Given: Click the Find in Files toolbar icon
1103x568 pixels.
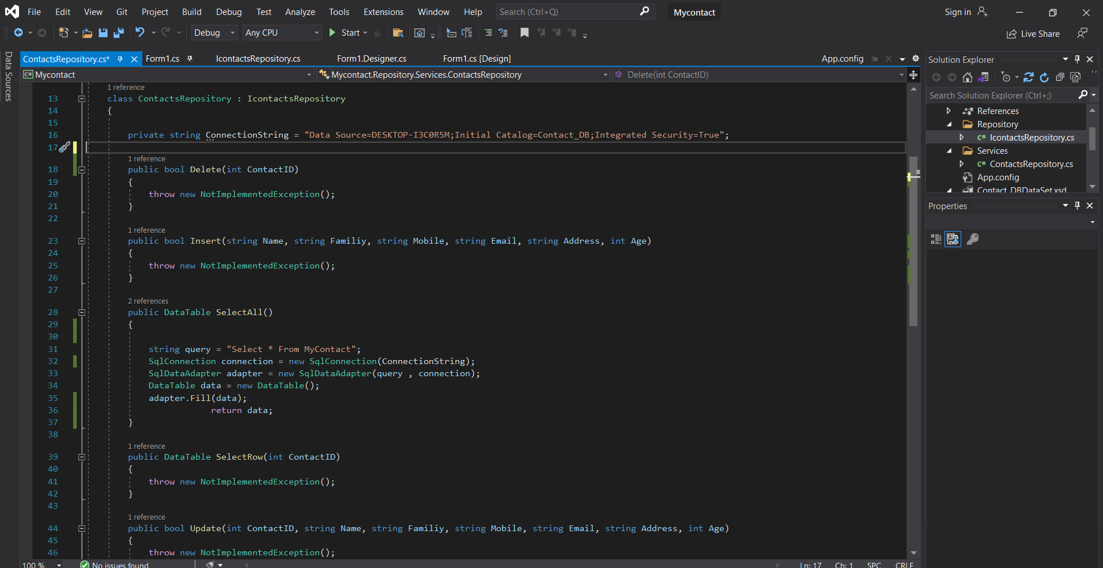Looking at the screenshot, I should point(398,33).
